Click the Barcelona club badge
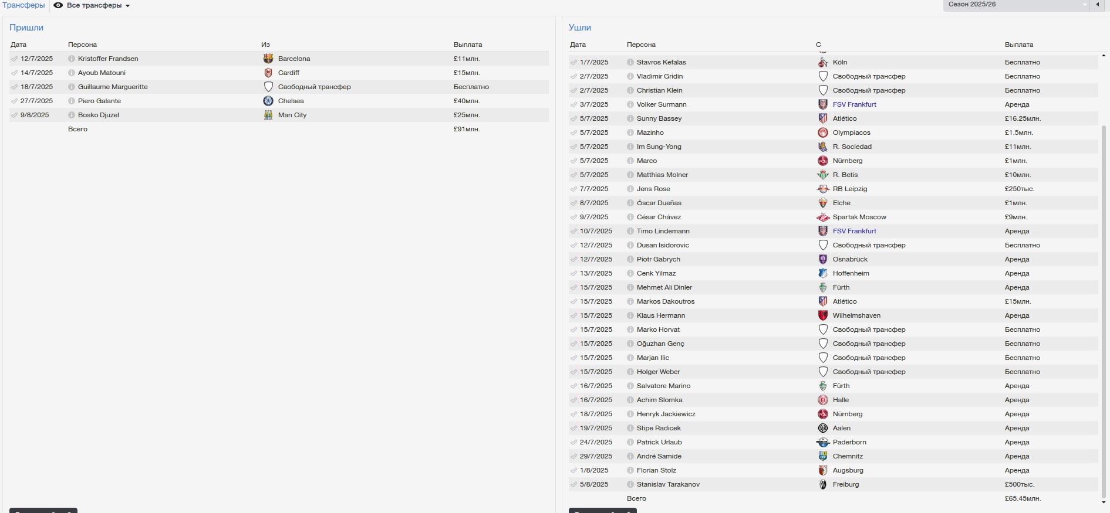This screenshot has height=513, width=1110. pyautogui.click(x=268, y=59)
